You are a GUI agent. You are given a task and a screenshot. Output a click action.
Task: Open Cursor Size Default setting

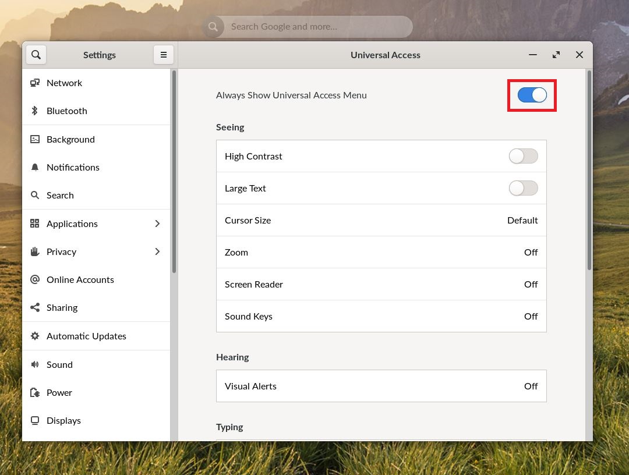tap(381, 220)
